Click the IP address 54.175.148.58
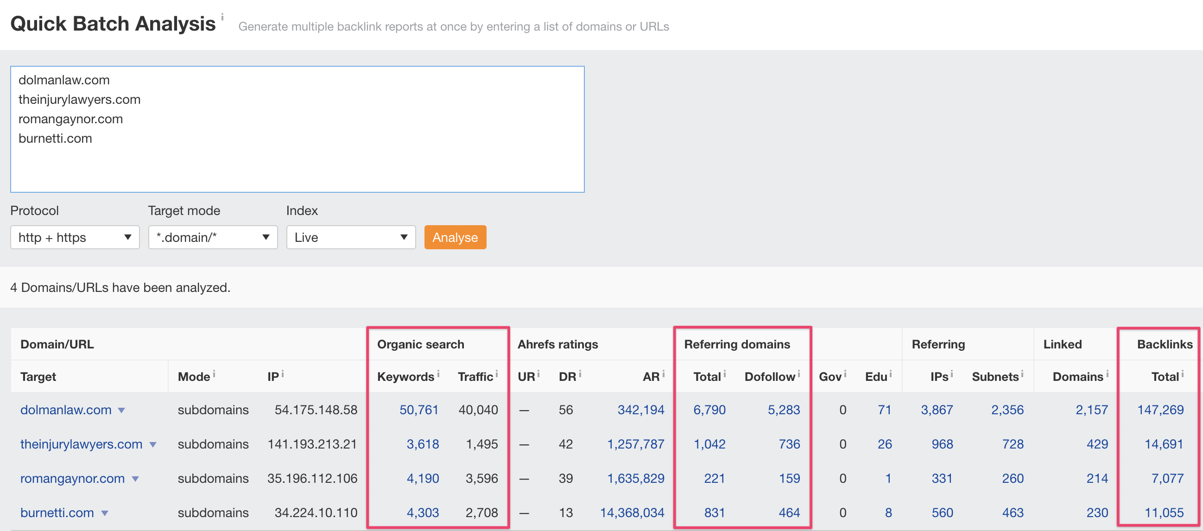 [316, 410]
